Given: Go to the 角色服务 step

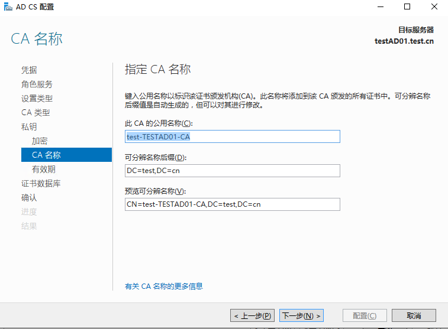Looking at the screenshot, I should click(x=37, y=84).
